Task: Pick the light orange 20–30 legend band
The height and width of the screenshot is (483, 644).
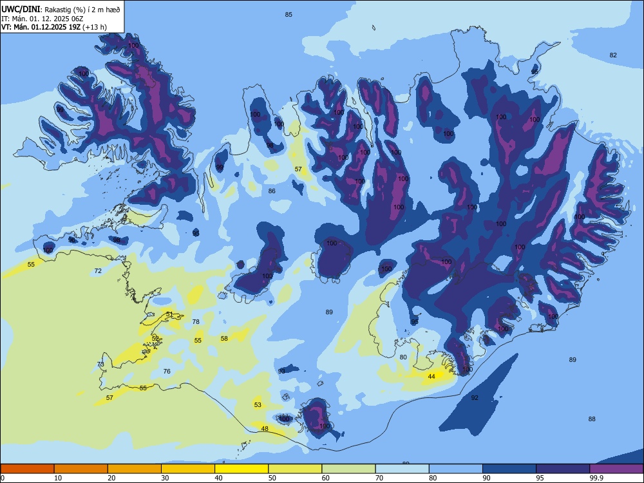Action: pyautogui.click(x=135, y=469)
